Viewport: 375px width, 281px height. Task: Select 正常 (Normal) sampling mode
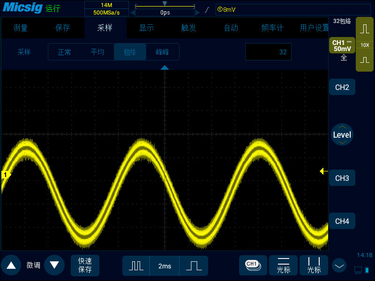click(65, 52)
